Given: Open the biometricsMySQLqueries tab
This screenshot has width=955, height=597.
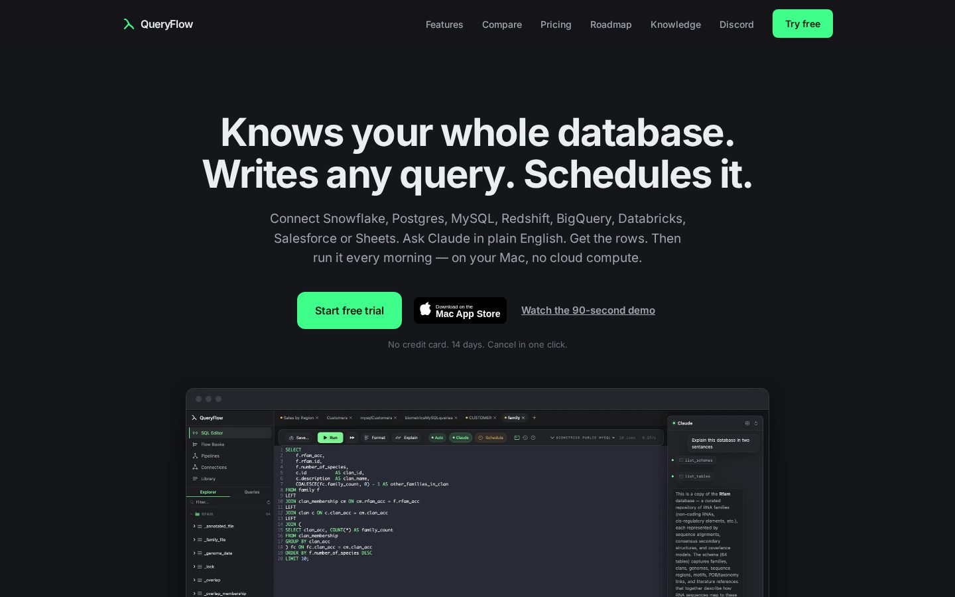Looking at the screenshot, I should click(428, 418).
